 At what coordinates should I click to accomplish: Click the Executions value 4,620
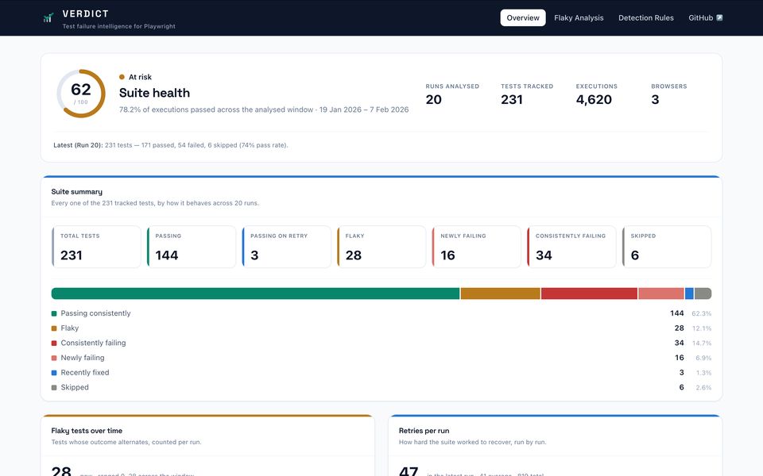[x=594, y=100]
